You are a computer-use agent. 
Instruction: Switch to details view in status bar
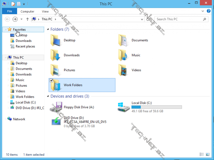click(x=202, y=154)
